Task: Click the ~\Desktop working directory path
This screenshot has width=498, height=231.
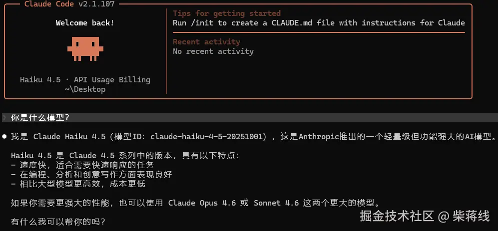Action: tap(85, 89)
